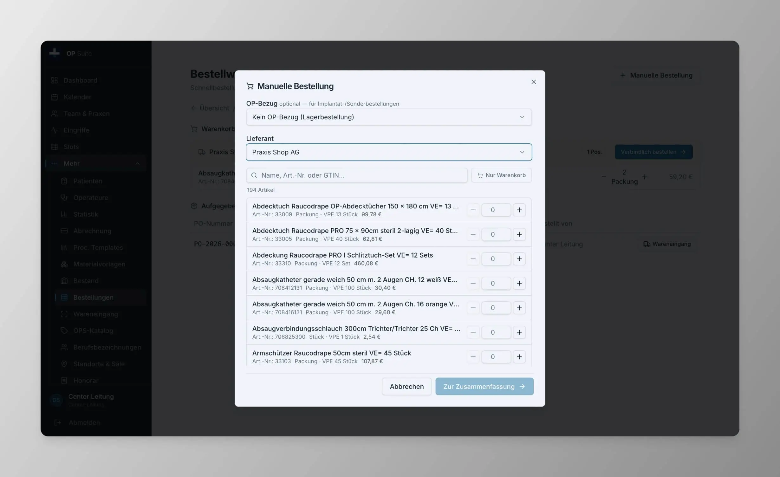This screenshot has width=780, height=477.
Task: Open Operateure in the sidebar
Action: click(x=101, y=198)
